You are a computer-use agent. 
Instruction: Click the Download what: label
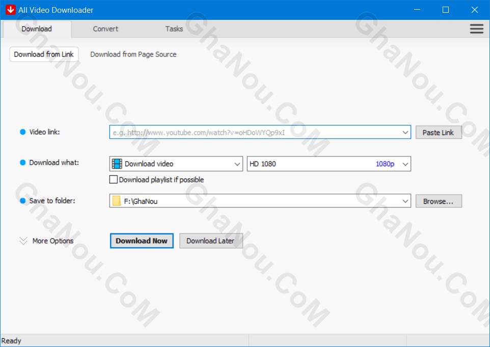(54, 163)
